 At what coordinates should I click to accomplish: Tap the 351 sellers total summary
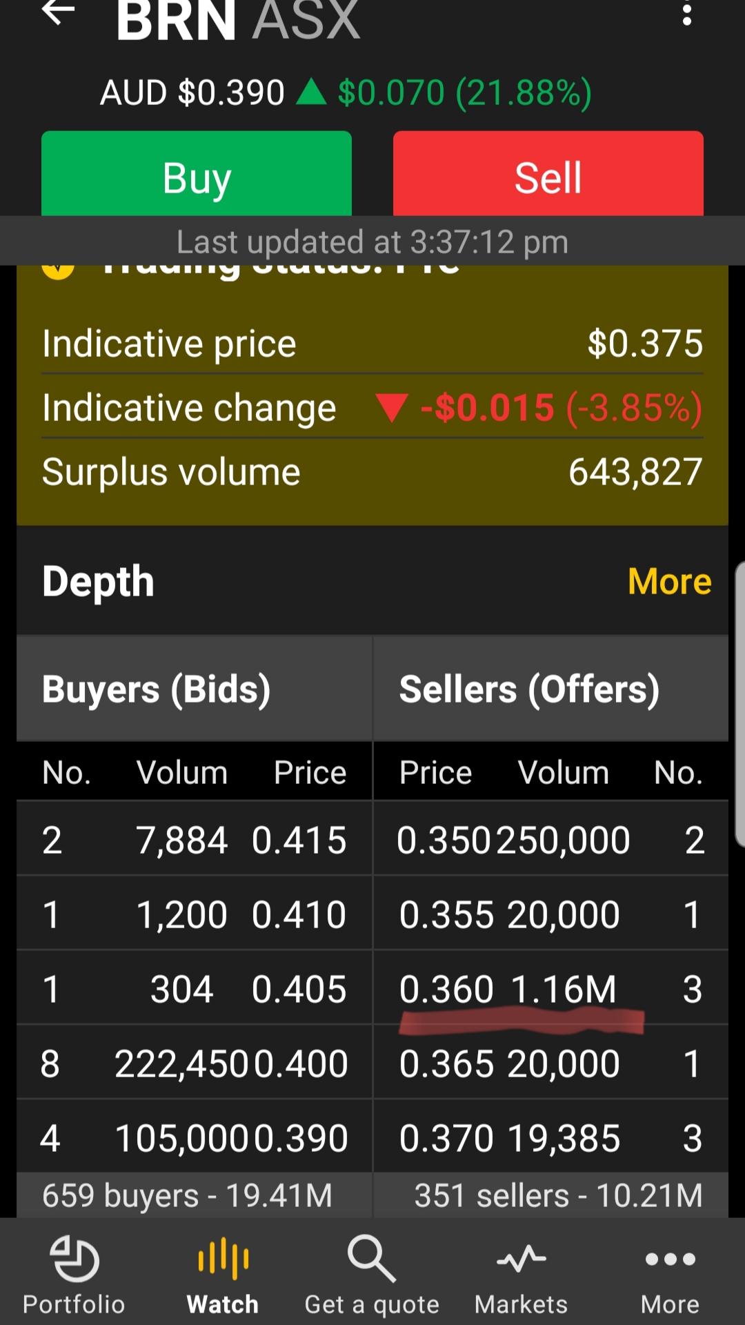[557, 1195]
